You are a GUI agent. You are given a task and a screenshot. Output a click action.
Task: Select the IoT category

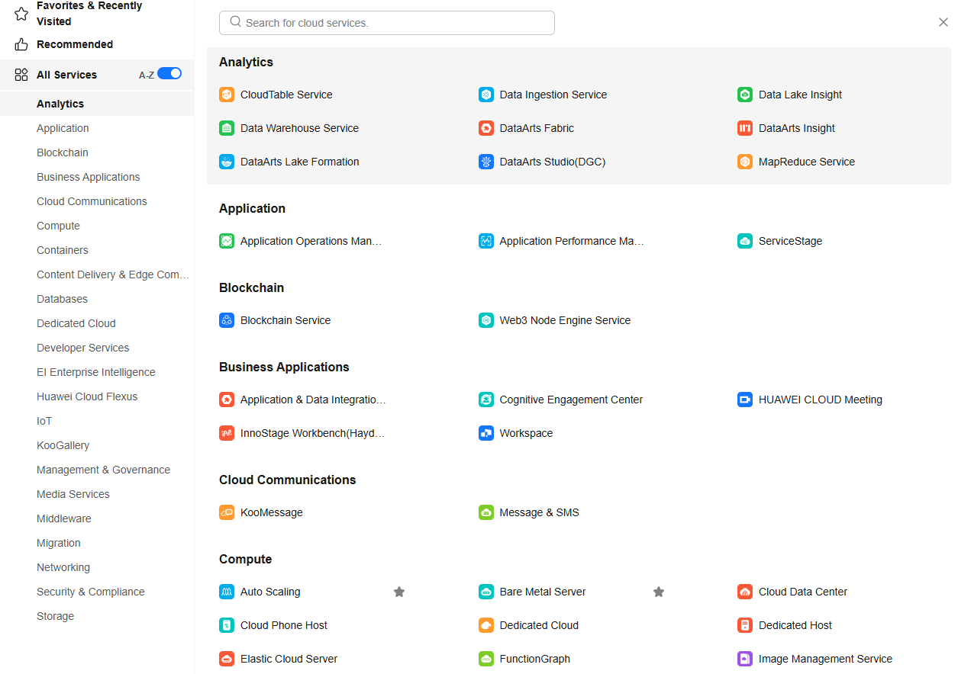click(x=44, y=421)
